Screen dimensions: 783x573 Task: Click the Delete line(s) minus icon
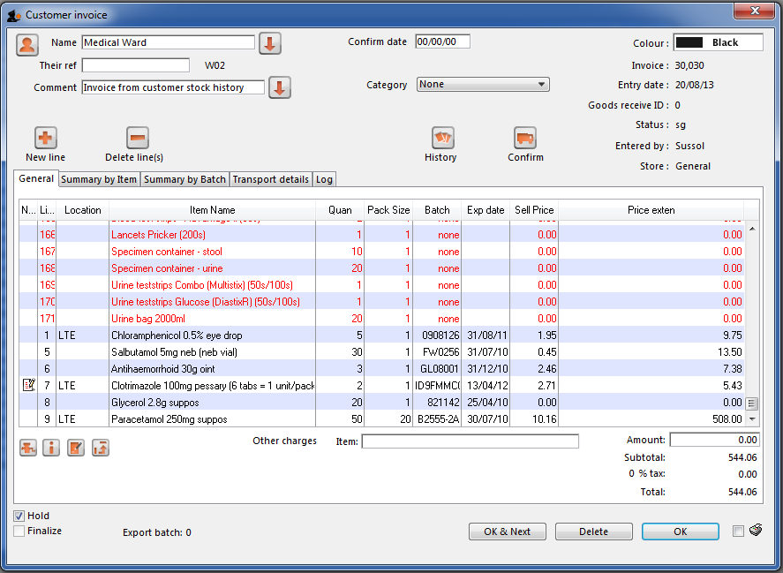tap(138, 139)
